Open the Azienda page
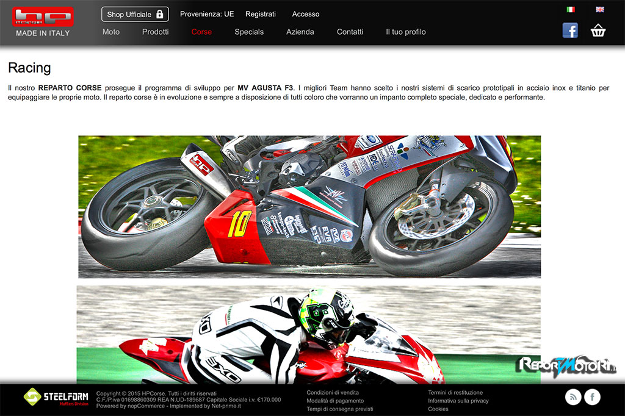 click(300, 32)
